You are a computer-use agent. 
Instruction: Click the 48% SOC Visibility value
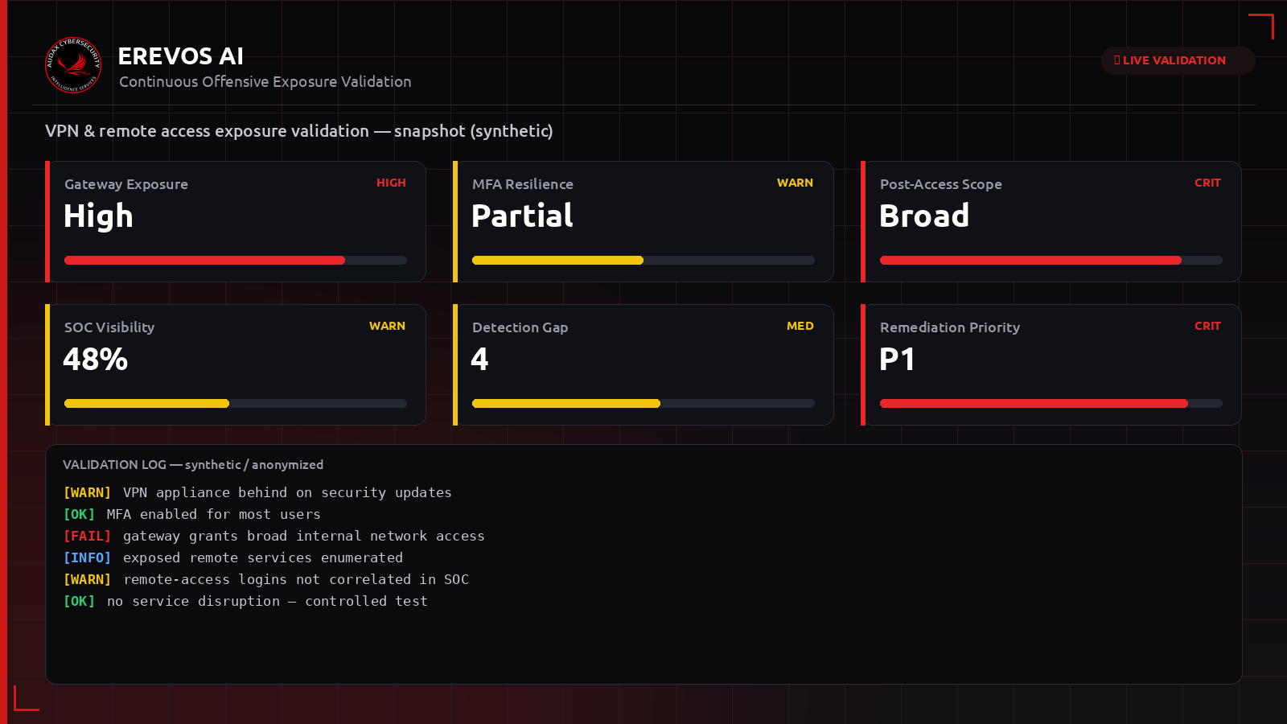point(96,359)
